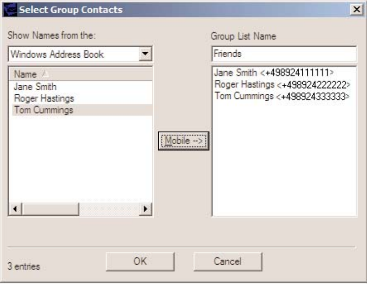
Task: Click the right scroll arrow of the names list
Action: (x=145, y=209)
